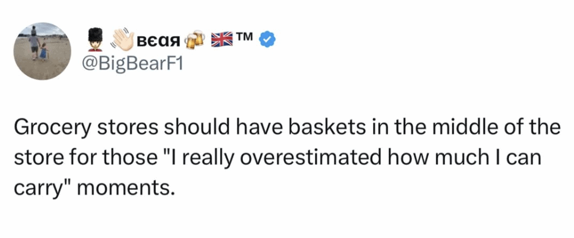Click the UK flag emoji
The image size is (574, 238).
[x=222, y=39]
